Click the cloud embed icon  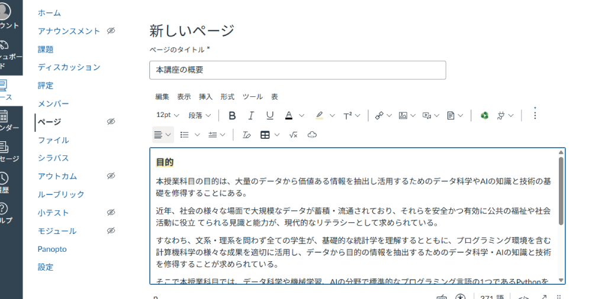(x=312, y=135)
